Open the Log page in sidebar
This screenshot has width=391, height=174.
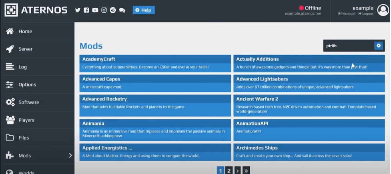click(x=37, y=67)
